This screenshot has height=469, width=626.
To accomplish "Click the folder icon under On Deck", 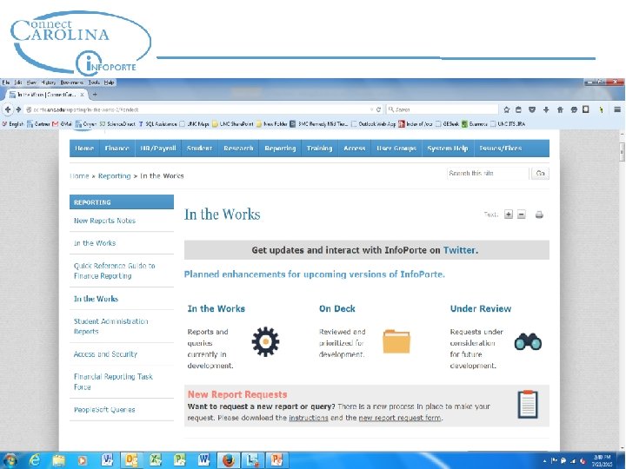I will click(x=396, y=341).
